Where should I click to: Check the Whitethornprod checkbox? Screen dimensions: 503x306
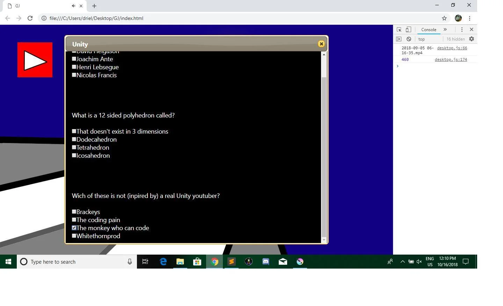(74, 236)
